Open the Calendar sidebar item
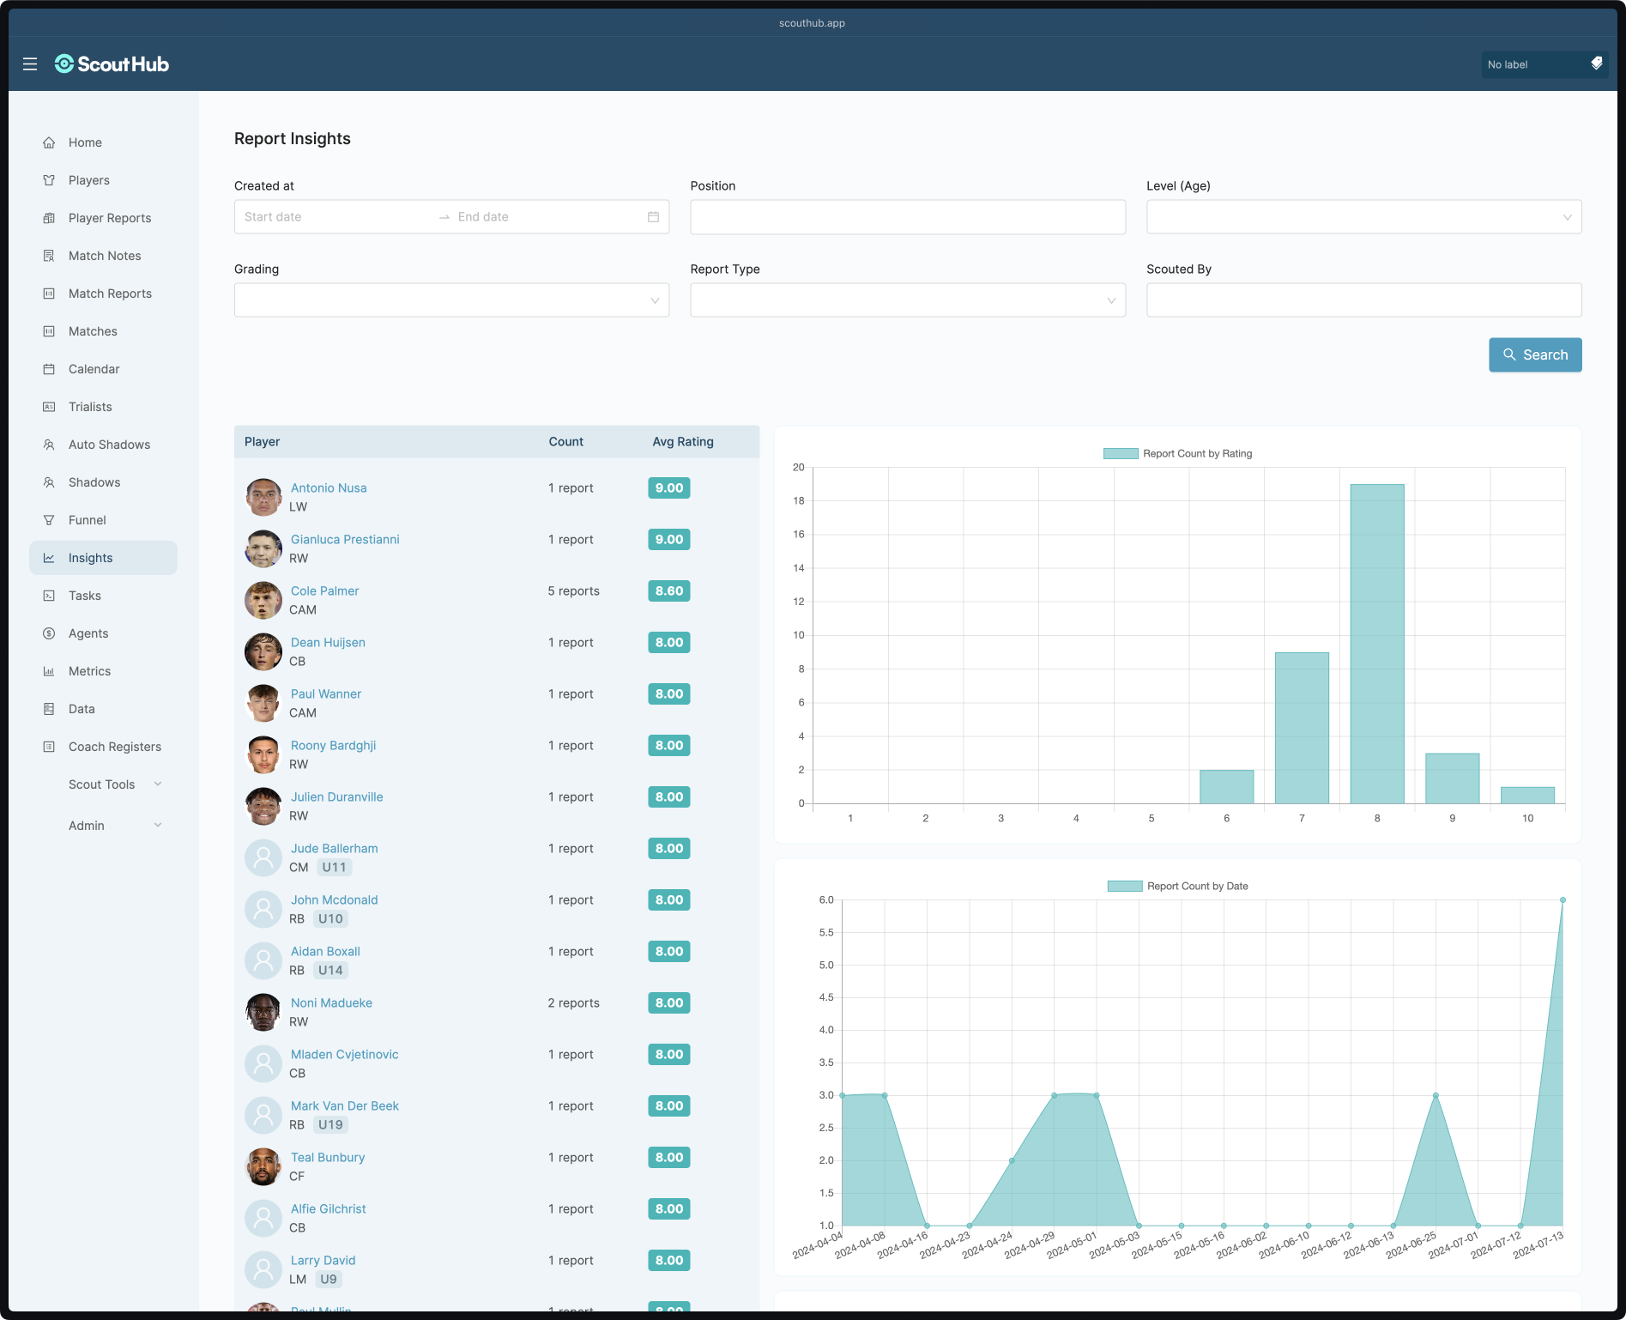Image resolution: width=1626 pixels, height=1320 pixels. (x=94, y=369)
